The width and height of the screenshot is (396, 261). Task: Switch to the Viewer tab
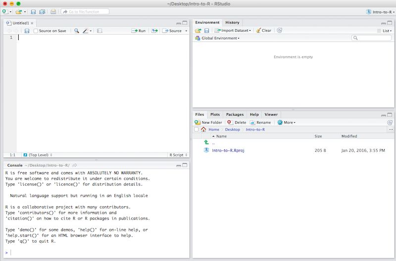[x=271, y=115]
